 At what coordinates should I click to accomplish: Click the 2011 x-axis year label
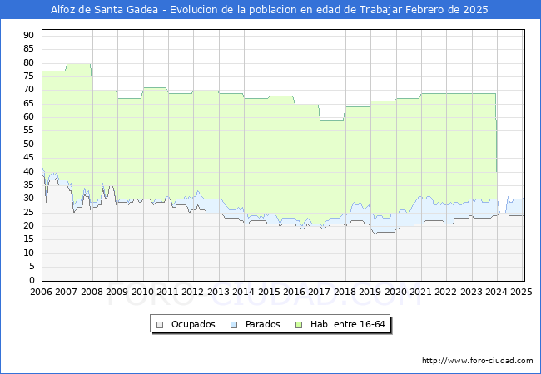(167, 292)
